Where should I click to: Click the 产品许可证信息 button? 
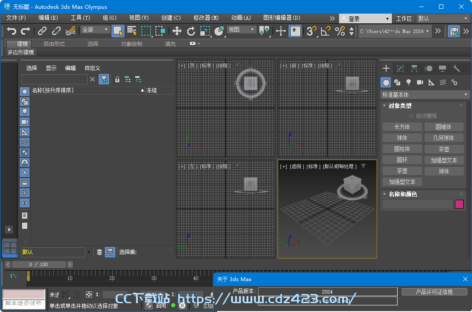[x=435, y=292]
